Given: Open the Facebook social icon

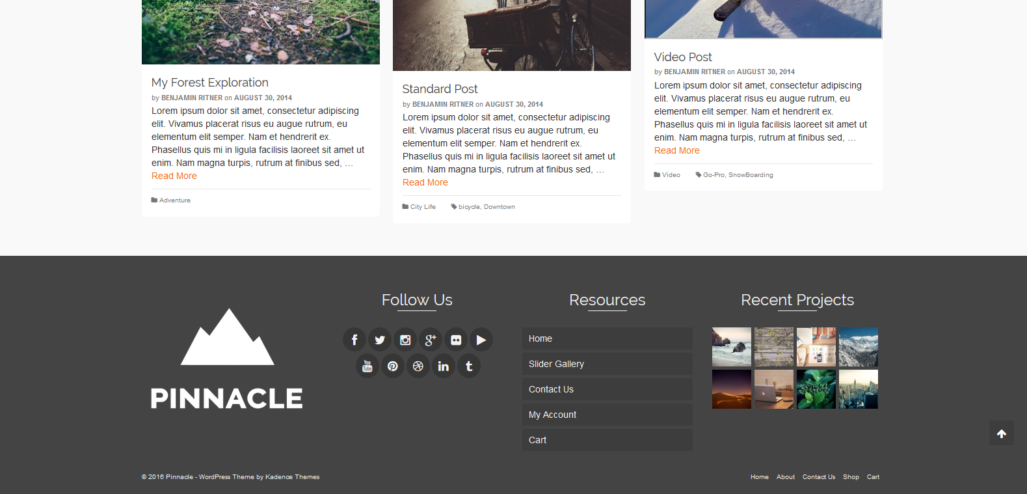Looking at the screenshot, I should (x=354, y=340).
